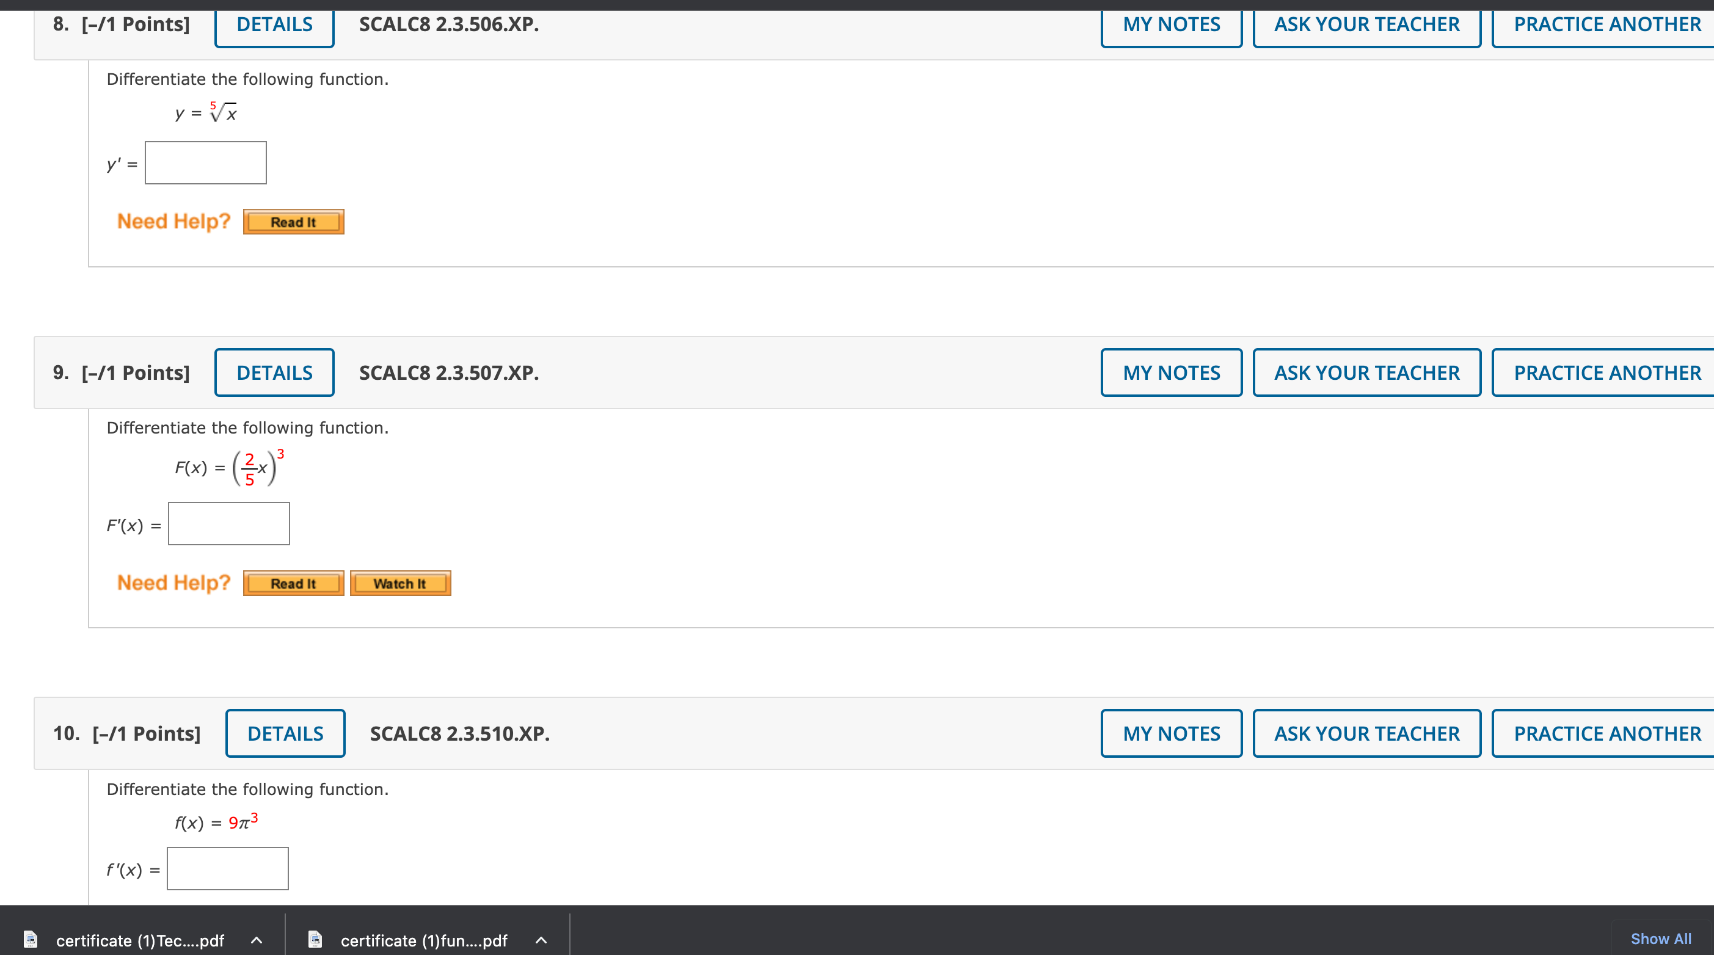This screenshot has height=955, width=1714.
Task: Click Read It button under question 9
Action: pos(293,583)
